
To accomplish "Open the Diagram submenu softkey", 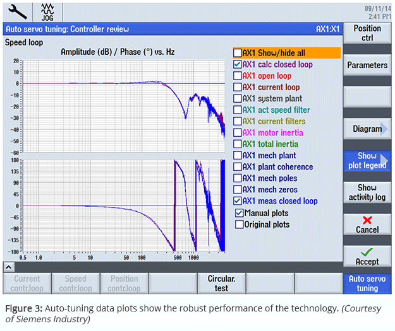I will [x=367, y=129].
